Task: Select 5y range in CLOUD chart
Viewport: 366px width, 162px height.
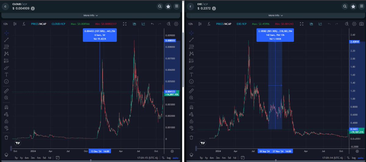Action: click(x=16, y=158)
